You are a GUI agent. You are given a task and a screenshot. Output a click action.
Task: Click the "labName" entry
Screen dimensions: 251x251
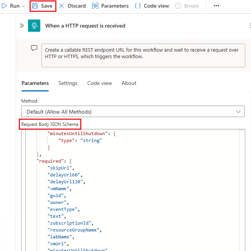[x=61, y=237]
